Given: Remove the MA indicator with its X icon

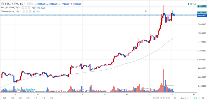Looking at the screenshot, I should (29, 8).
